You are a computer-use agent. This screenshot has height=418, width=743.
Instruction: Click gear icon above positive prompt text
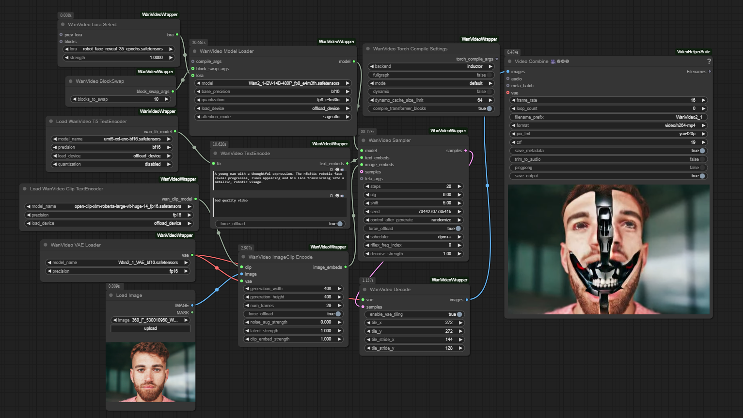point(337,170)
